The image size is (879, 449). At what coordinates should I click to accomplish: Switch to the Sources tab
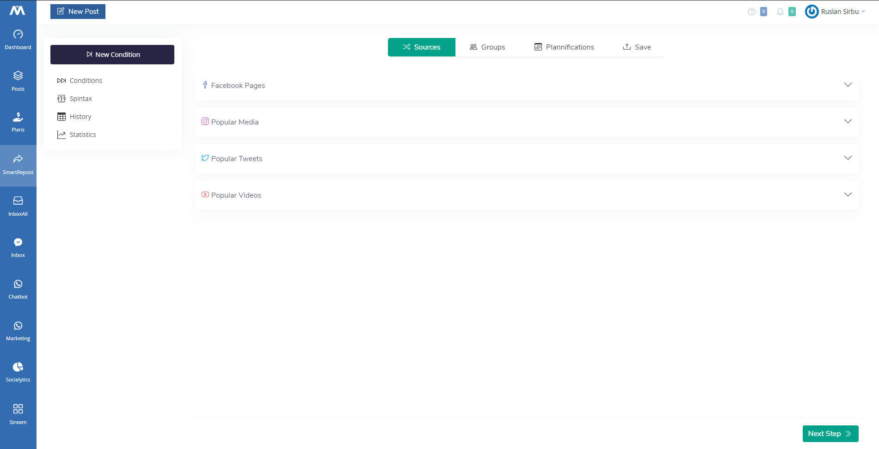422,47
